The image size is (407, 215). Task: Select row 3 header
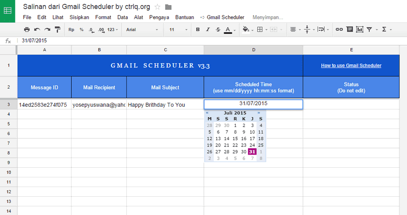coord(9,104)
